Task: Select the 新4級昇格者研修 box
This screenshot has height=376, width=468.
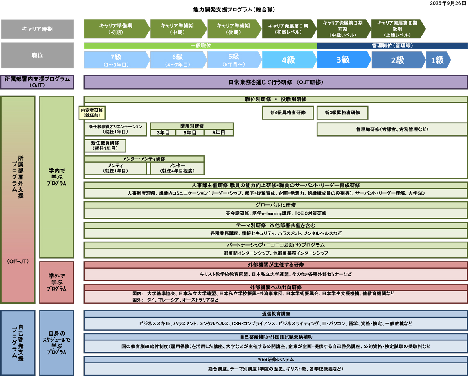Action: coord(288,113)
